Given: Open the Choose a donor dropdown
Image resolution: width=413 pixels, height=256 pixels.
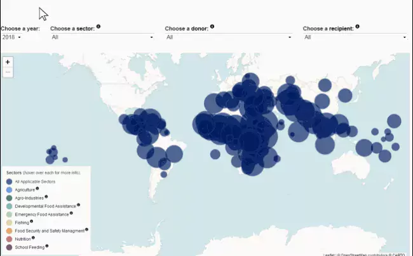Looking at the screenshot, I should pyautogui.click(x=228, y=37).
